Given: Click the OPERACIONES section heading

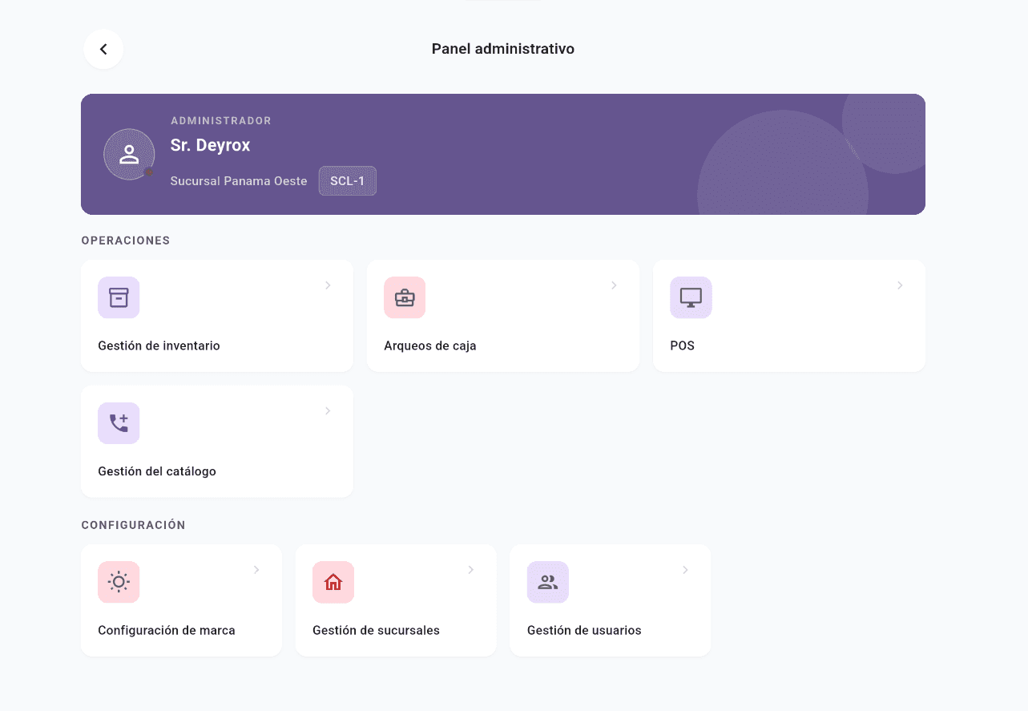Looking at the screenshot, I should (x=126, y=240).
